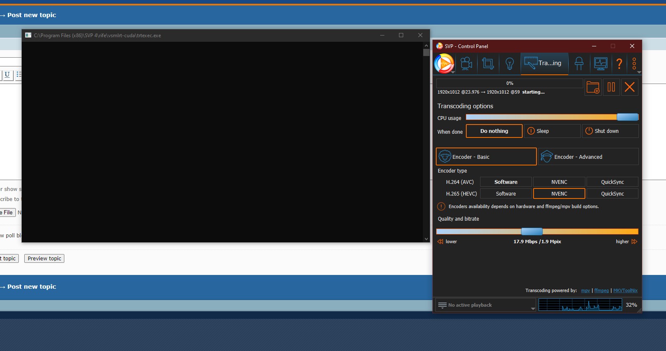This screenshot has height=351, width=666.
Task: Expand the No active playback dropdown
Action: pyautogui.click(x=533, y=308)
